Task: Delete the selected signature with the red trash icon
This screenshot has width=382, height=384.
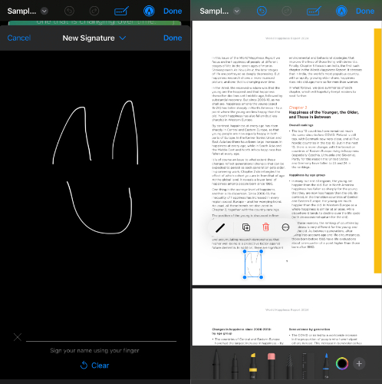Action: tap(265, 227)
